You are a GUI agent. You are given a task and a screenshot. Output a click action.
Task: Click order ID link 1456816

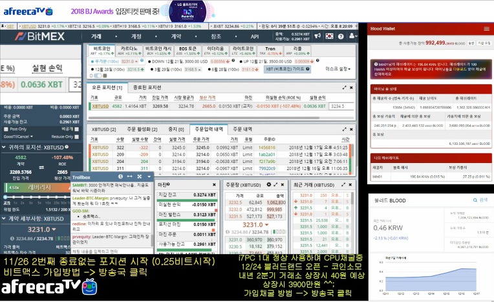(x=267, y=147)
